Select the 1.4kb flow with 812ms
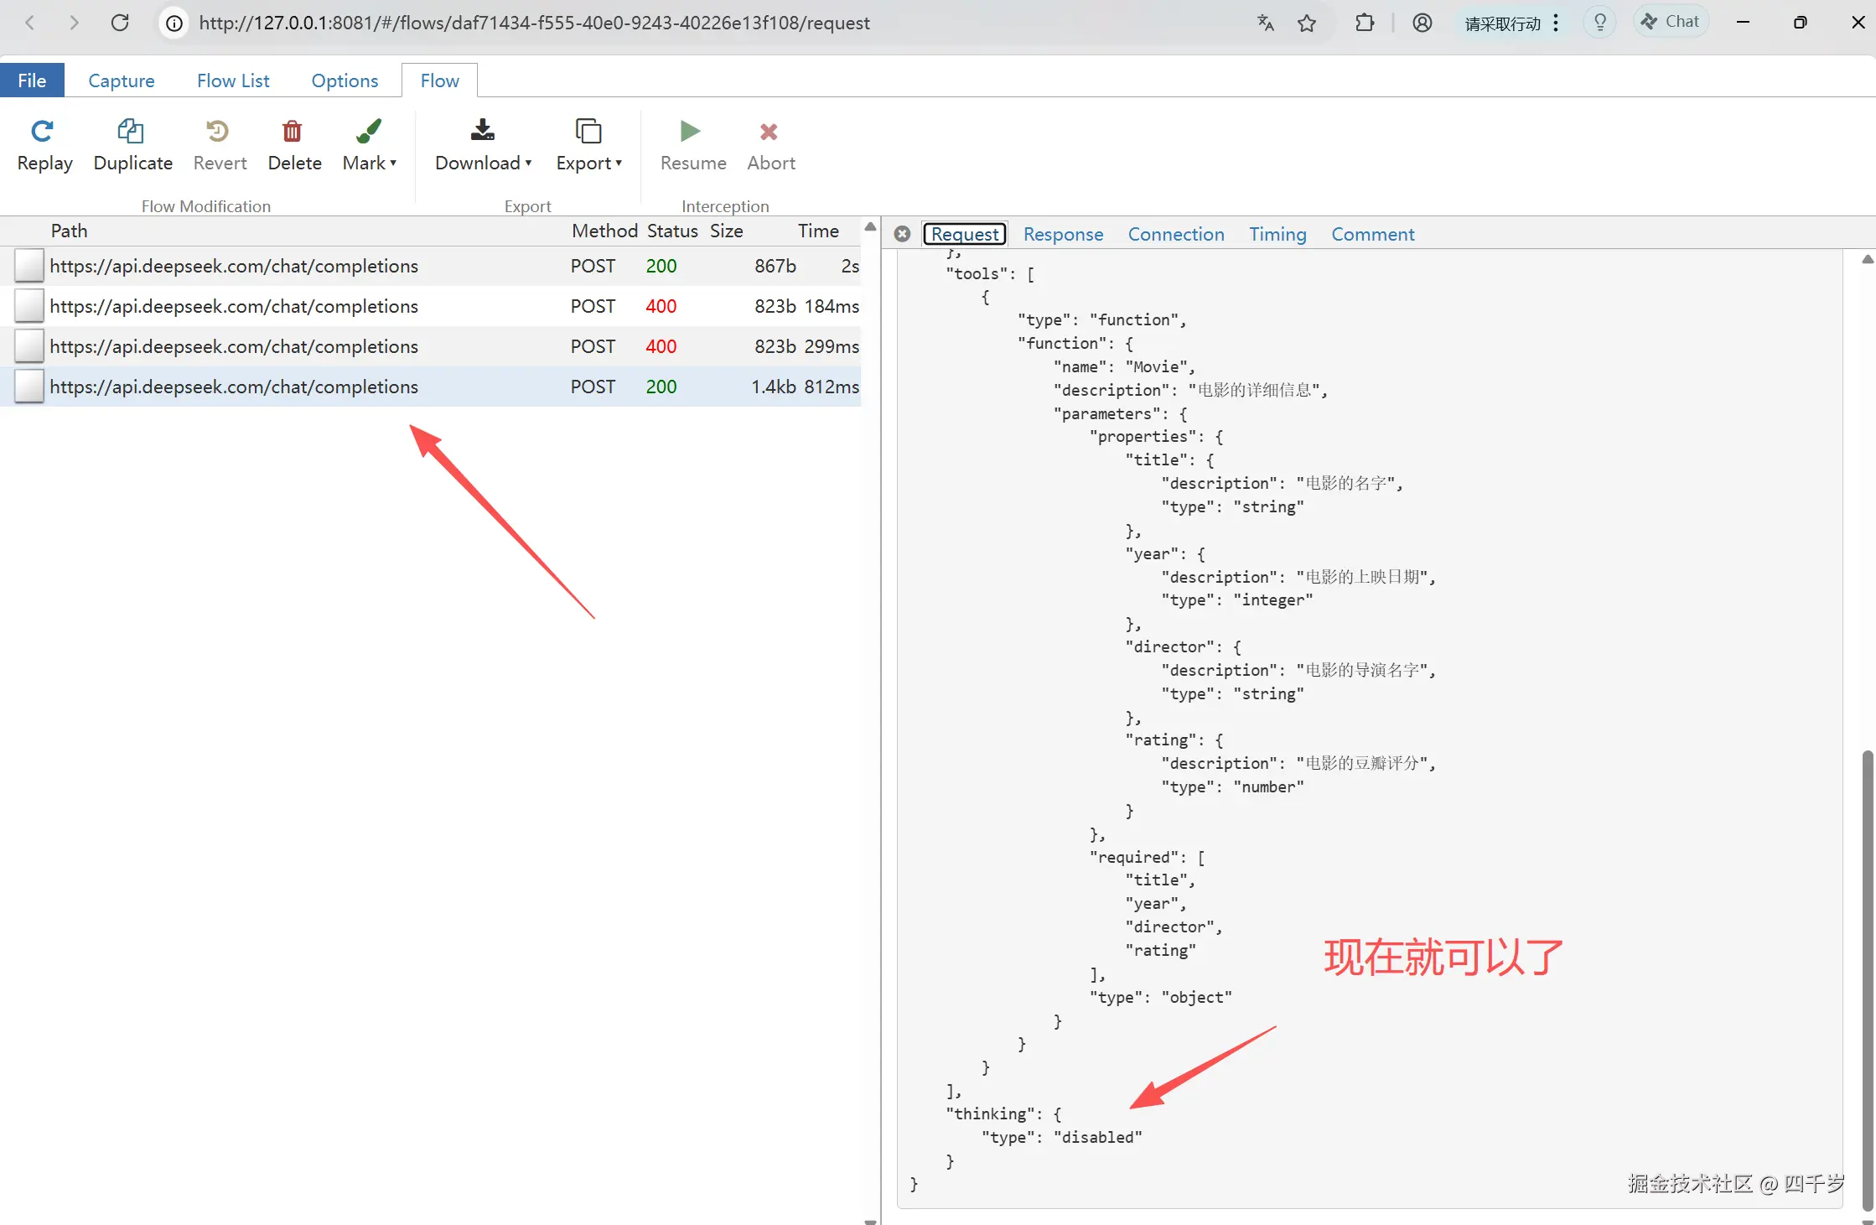 coord(431,387)
